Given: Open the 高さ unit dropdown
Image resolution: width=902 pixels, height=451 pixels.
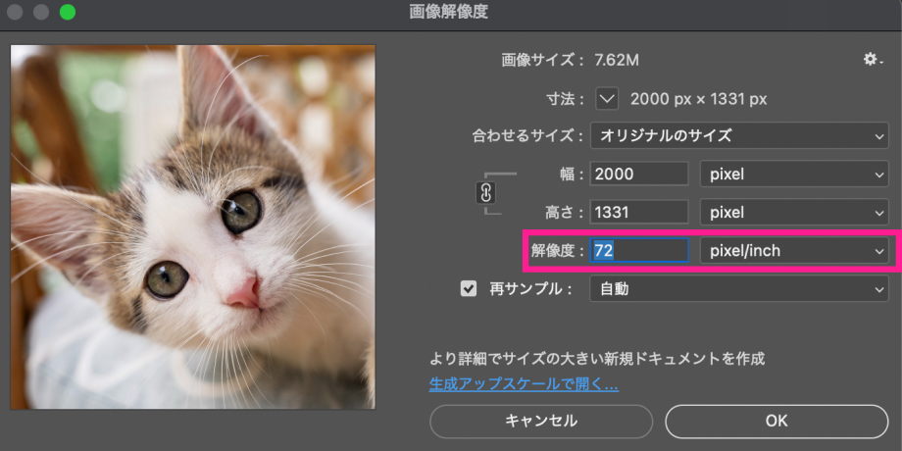Looking at the screenshot, I should pyautogui.click(x=793, y=212).
